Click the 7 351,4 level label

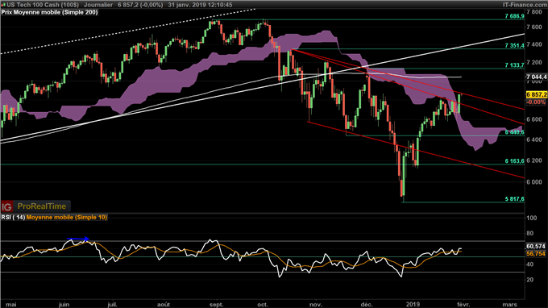[x=514, y=45]
